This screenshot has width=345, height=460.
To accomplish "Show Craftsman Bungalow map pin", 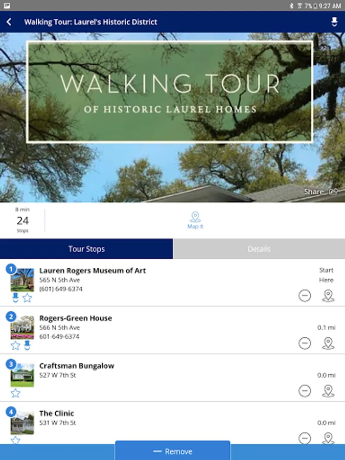I will 328,391.
